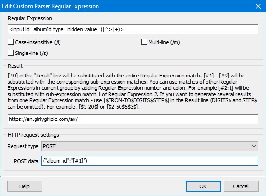Click the Result group heading
This screenshot has height=196, width=266.
coord(15,66)
